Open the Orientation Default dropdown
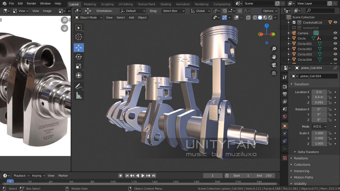The height and width of the screenshot is (191, 340). point(133,11)
